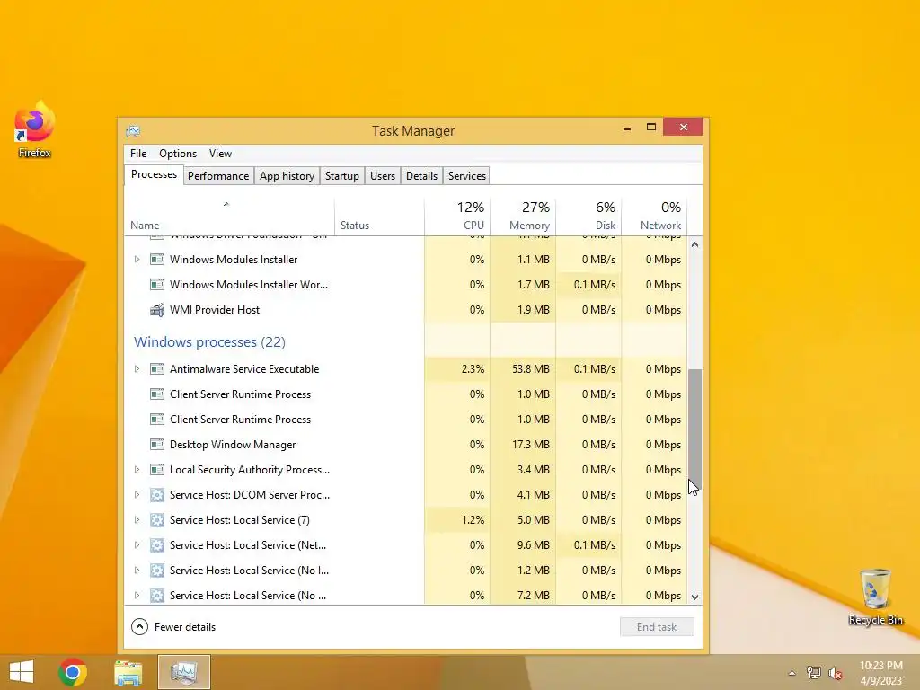Click the Desktop Window Manager icon
The height and width of the screenshot is (690, 920).
coord(156,445)
